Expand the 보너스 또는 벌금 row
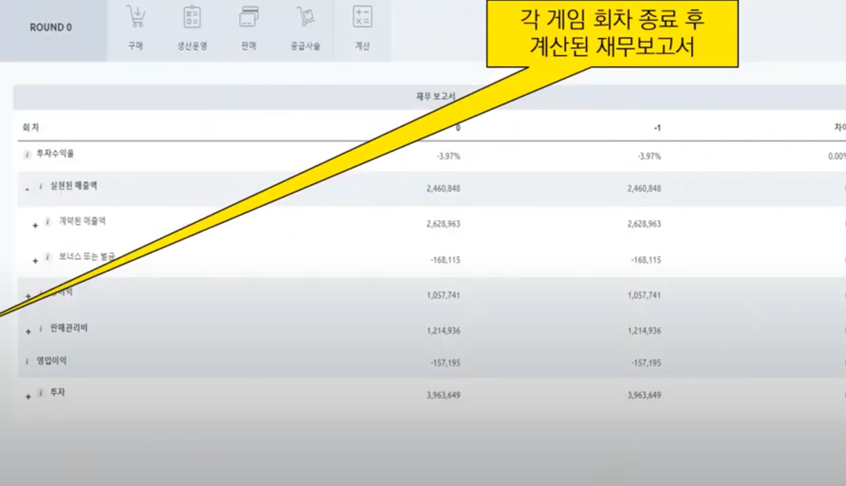Image resolution: width=846 pixels, height=486 pixels. click(x=35, y=260)
